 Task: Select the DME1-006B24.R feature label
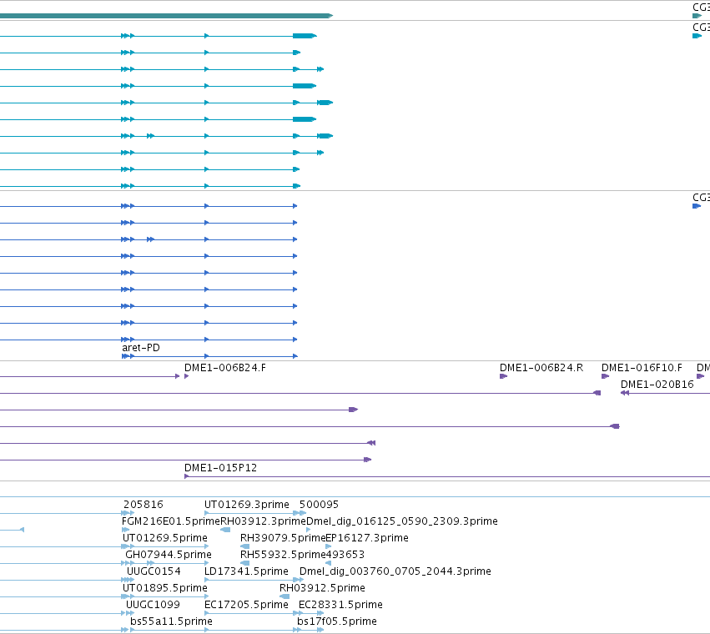pos(541,368)
